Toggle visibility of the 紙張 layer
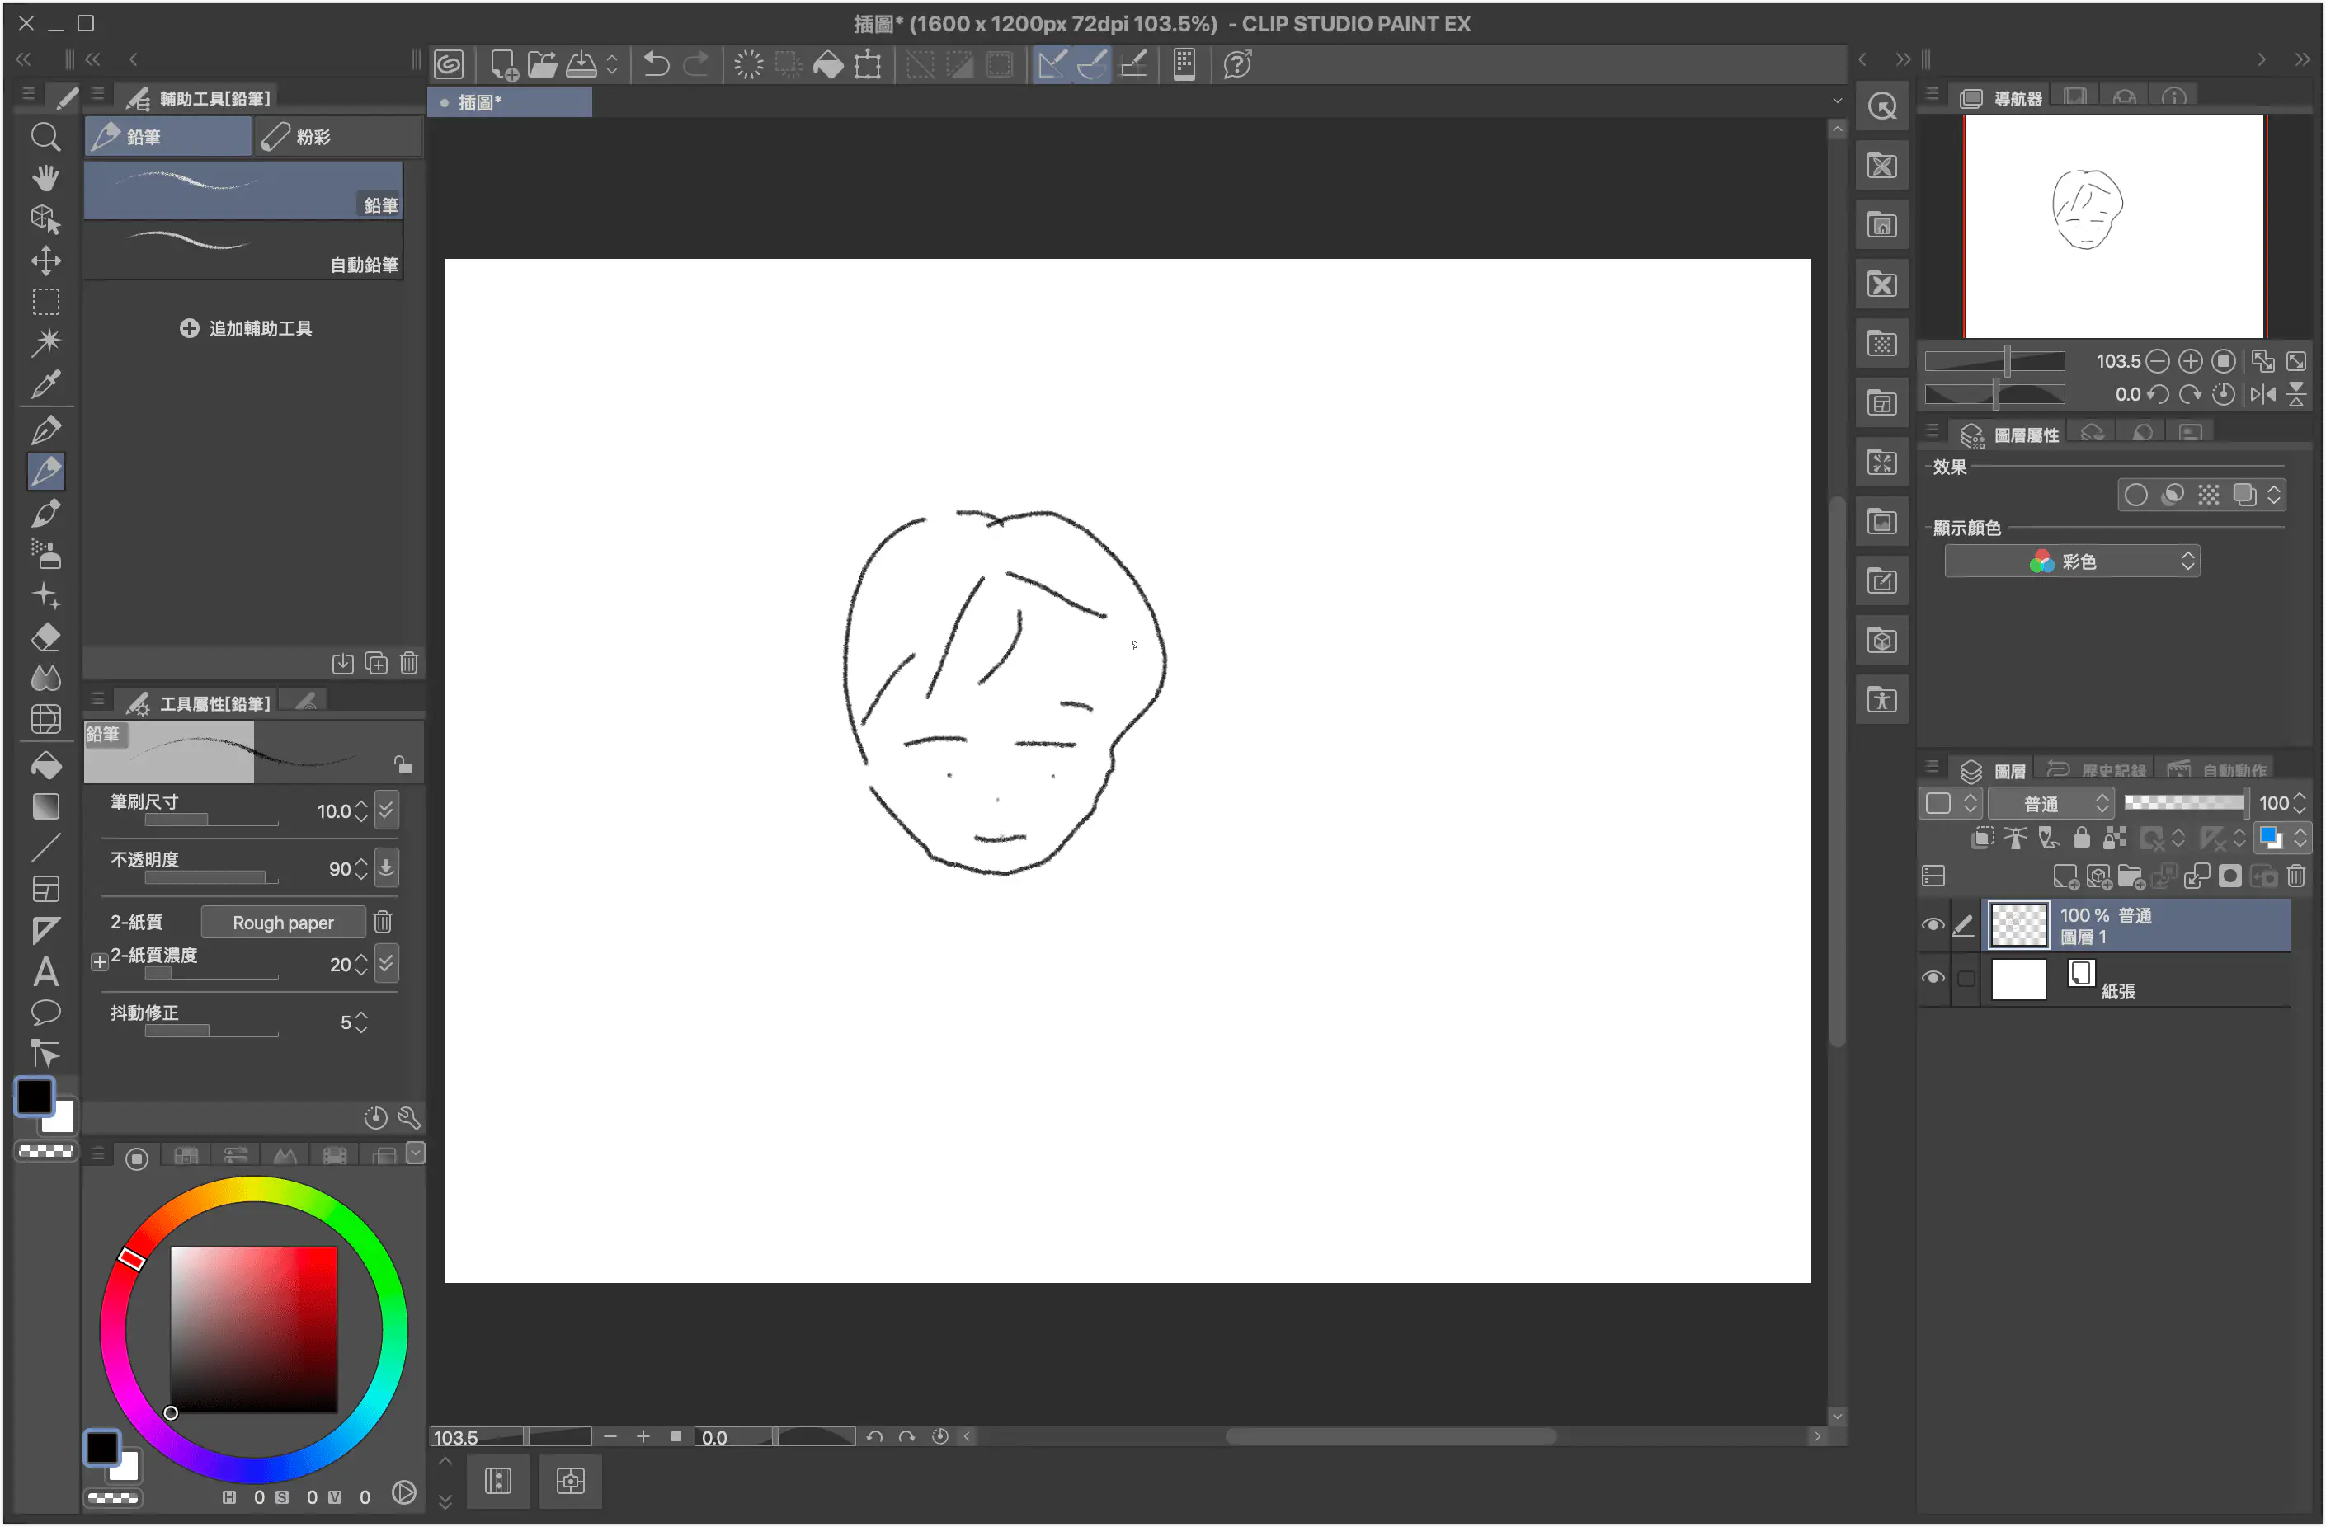Viewport: 2326px width, 1527px height. 1933,977
